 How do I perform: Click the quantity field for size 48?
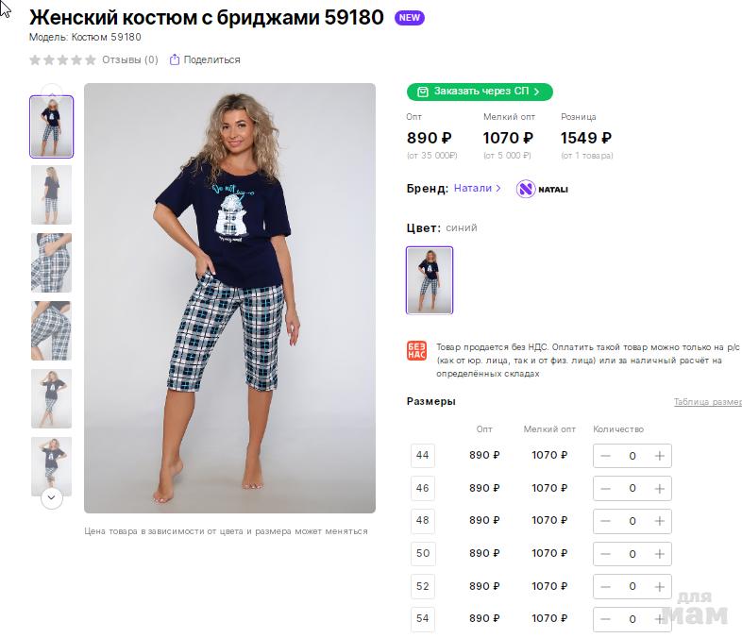click(x=632, y=521)
